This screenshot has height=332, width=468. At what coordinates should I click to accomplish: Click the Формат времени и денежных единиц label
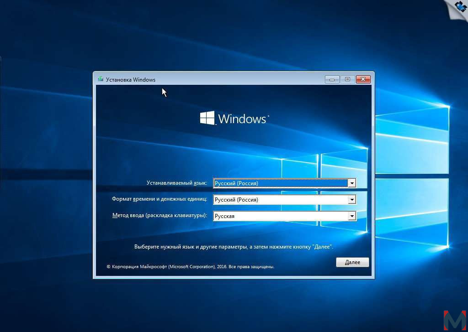point(160,199)
